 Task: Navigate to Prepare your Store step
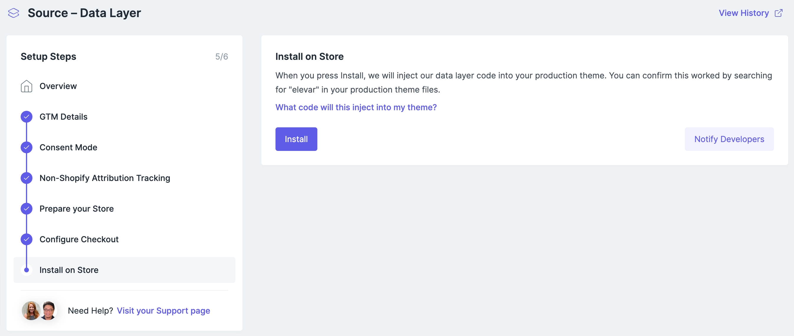76,208
